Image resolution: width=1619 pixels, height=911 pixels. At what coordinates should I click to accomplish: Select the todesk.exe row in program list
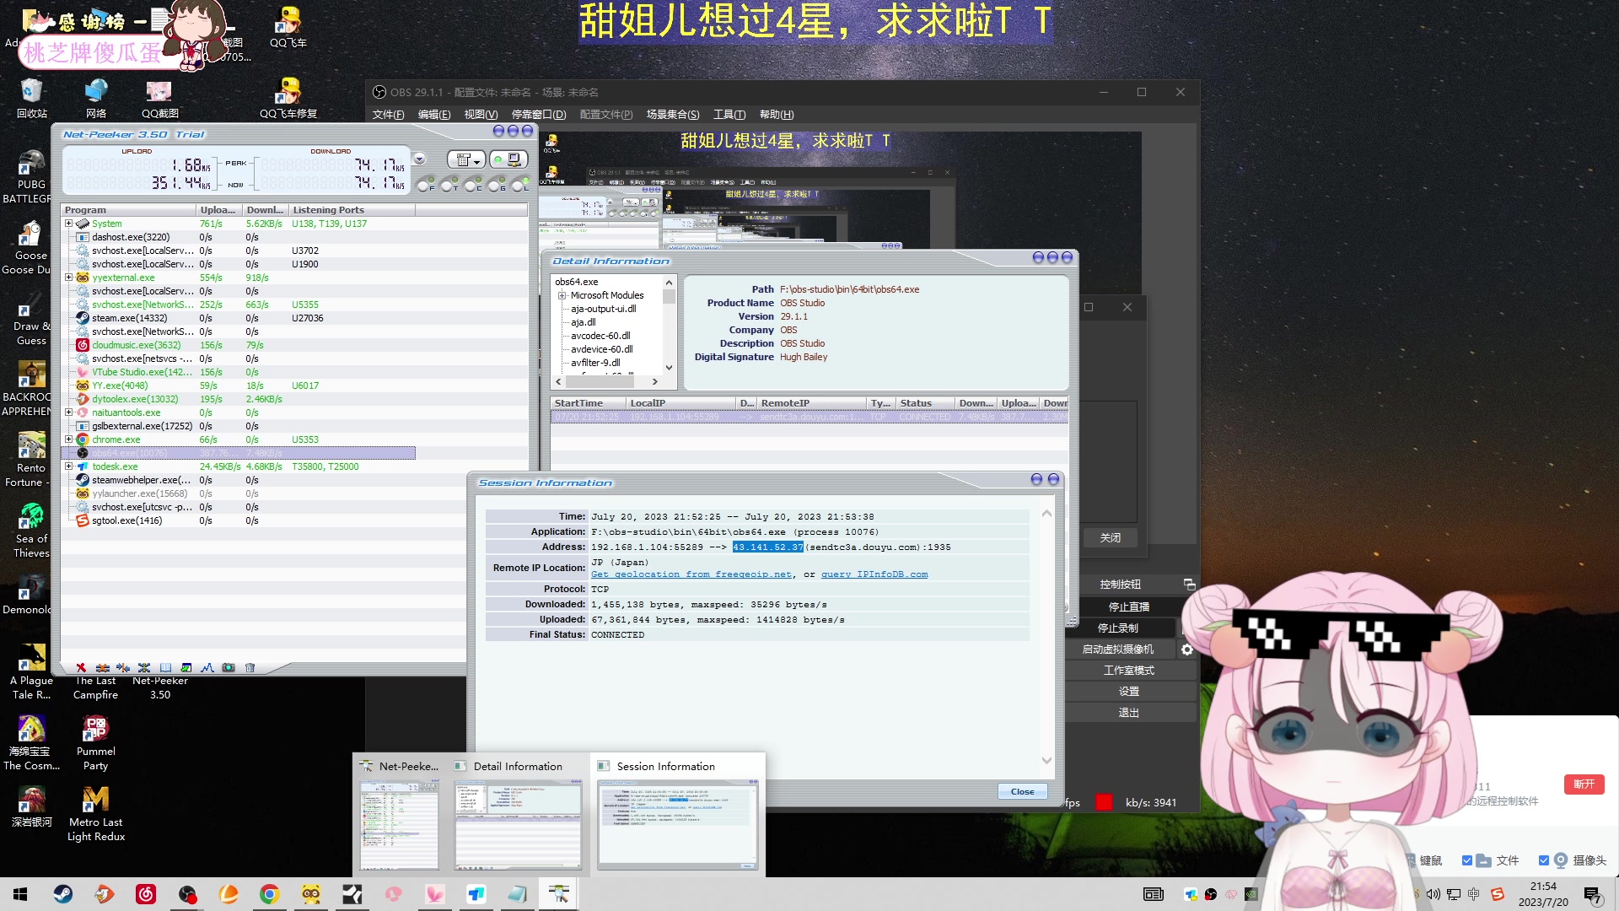pos(239,466)
